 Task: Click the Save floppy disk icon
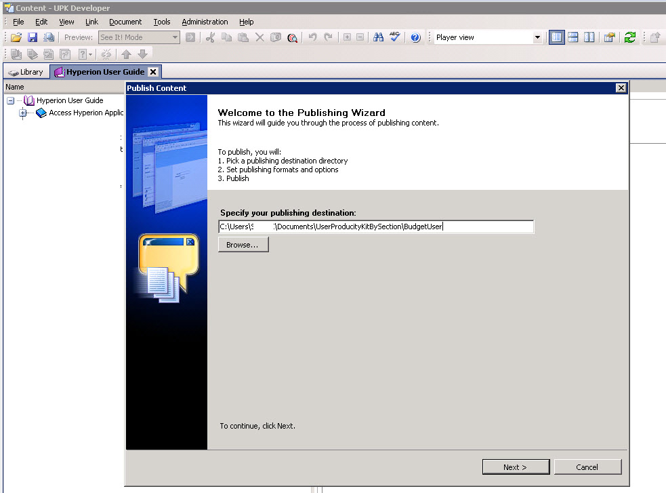[x=33, y=37]
